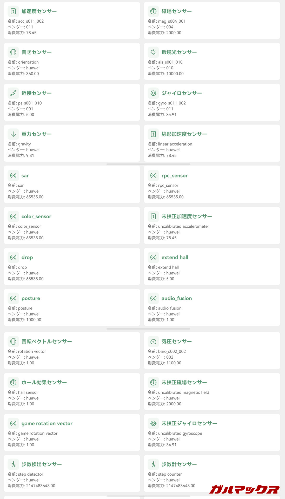Click the walking figure icon for 歩数検出センサー
This screenshot has height=499, width=285.
[x=13, y=464]
